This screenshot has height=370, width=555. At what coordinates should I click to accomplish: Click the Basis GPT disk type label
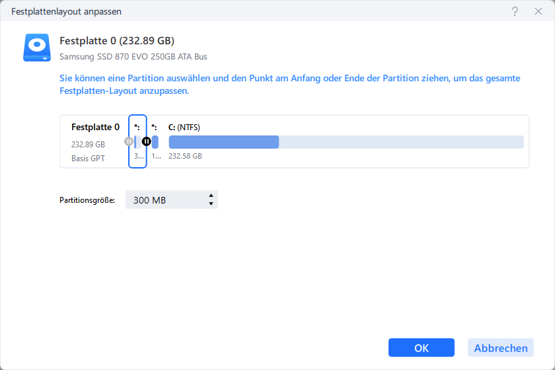[x=89, y=159]
